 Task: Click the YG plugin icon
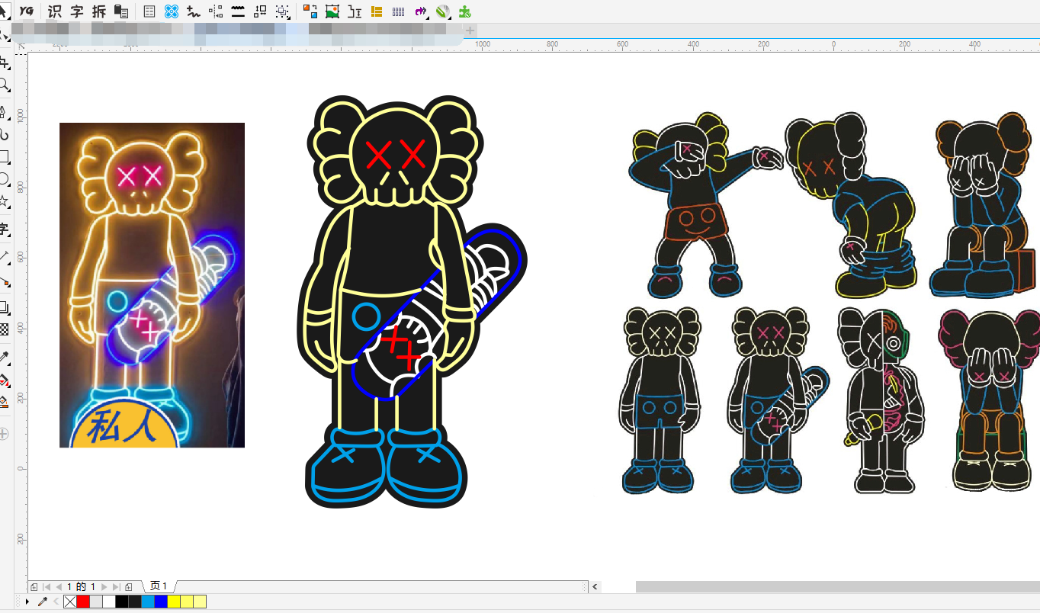coord(27,11)
